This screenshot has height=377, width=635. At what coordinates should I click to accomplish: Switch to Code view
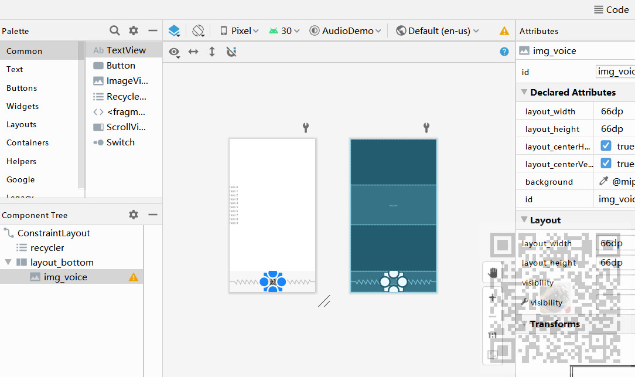point(612,10)
